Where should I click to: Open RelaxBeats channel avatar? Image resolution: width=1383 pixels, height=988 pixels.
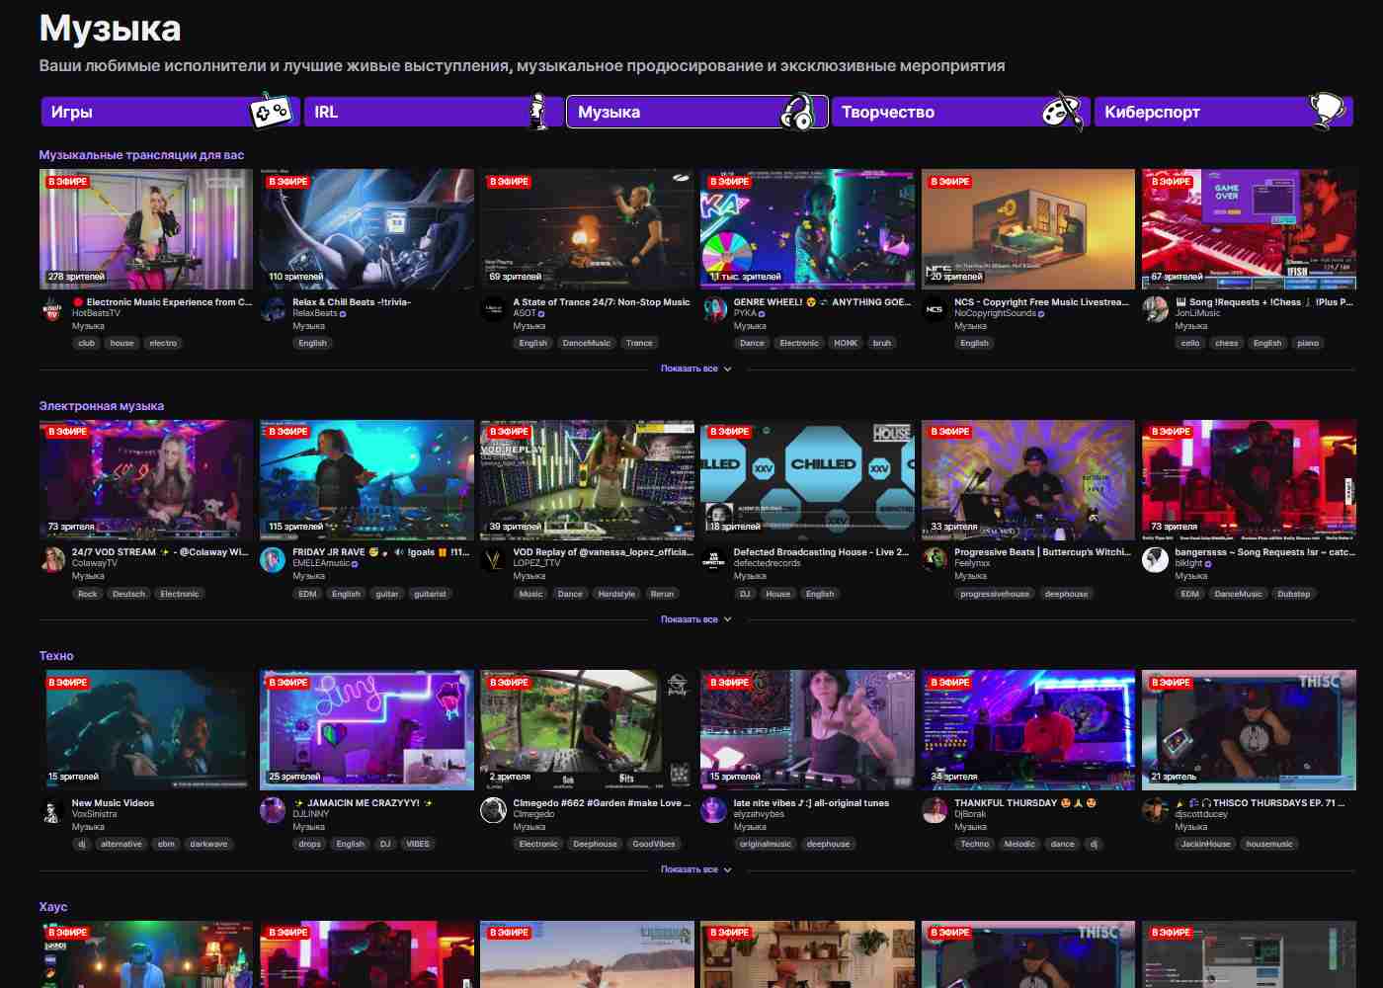pos(273,309)
